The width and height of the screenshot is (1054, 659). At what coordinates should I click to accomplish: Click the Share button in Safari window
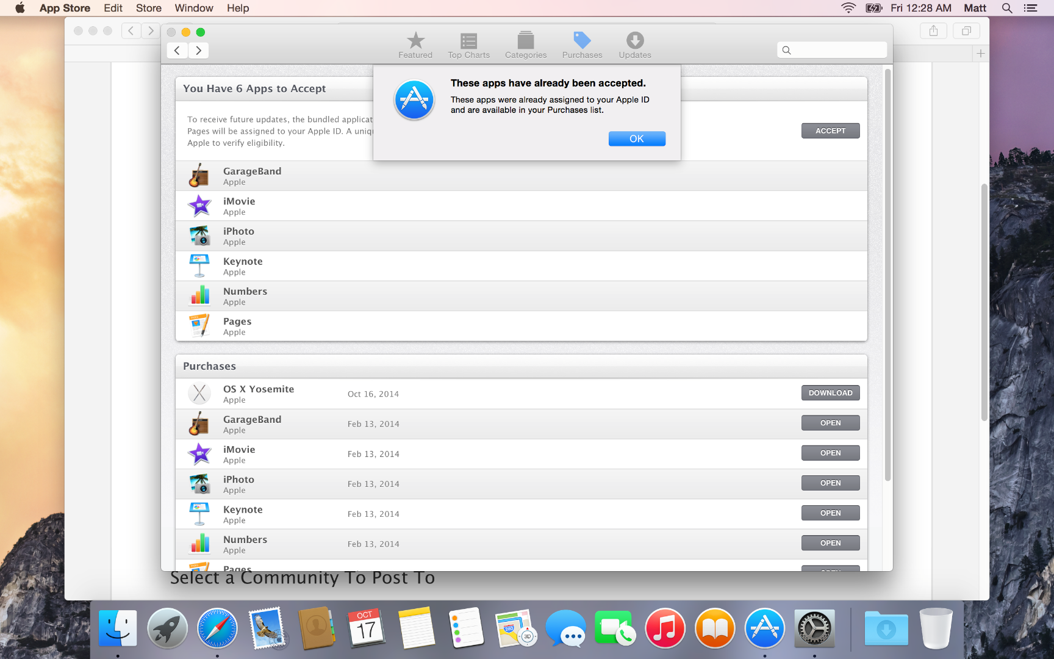click(933, 31)
